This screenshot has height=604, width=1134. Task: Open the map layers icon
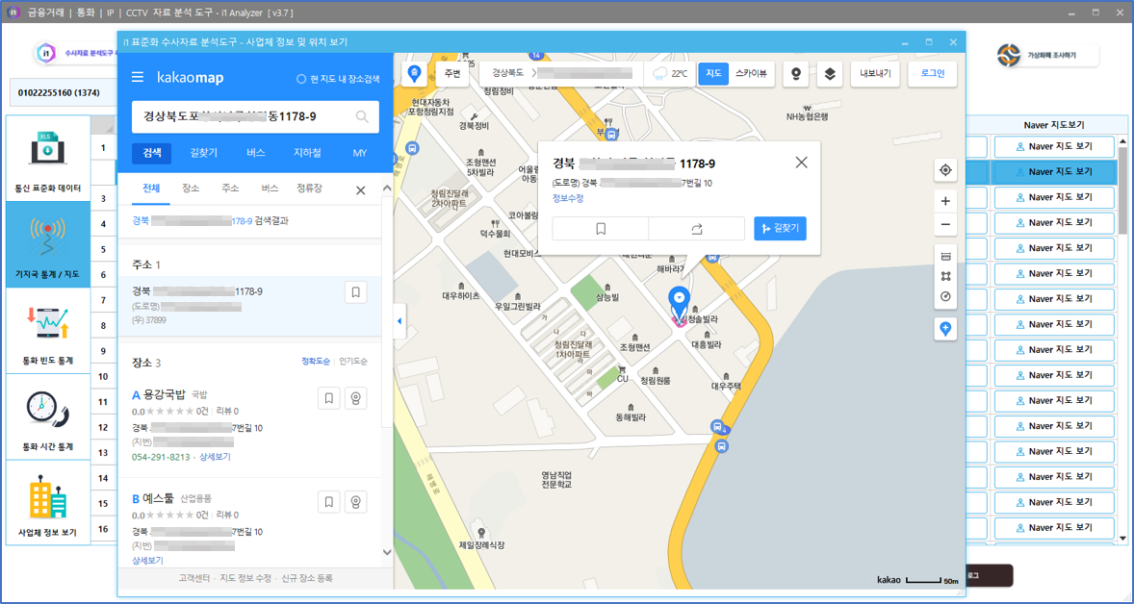coord(830,74)
